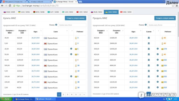179x101 pixels.
Task: Reload the page with the browser refresh icon
Action: [10, 6]
